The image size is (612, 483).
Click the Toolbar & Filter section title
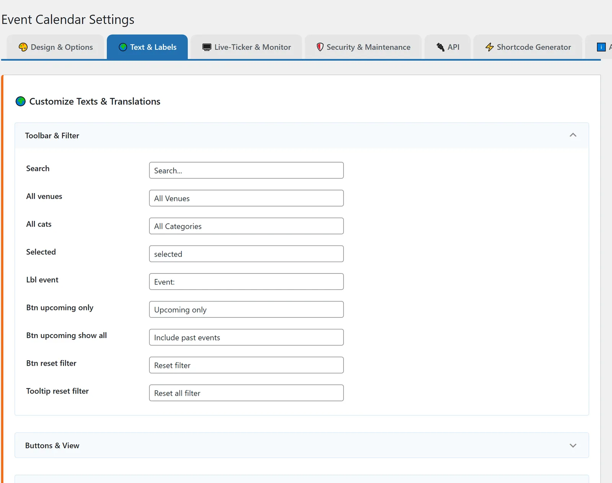click(52, 136)
